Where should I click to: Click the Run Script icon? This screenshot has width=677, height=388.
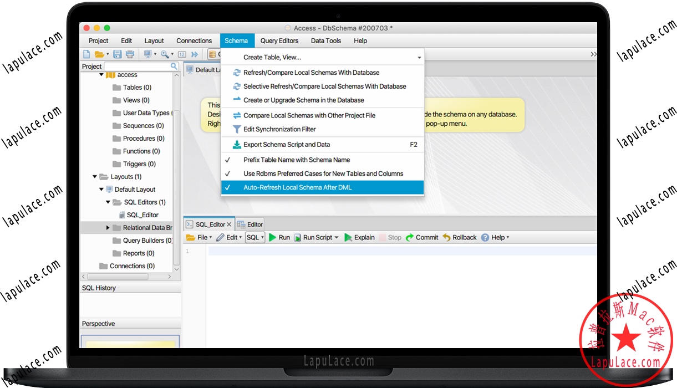pos(297,237)
